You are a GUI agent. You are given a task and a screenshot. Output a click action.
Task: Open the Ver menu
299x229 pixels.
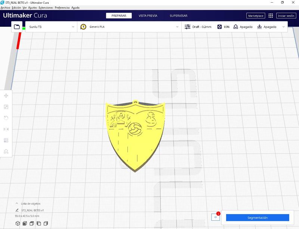(x=25, y=7)
